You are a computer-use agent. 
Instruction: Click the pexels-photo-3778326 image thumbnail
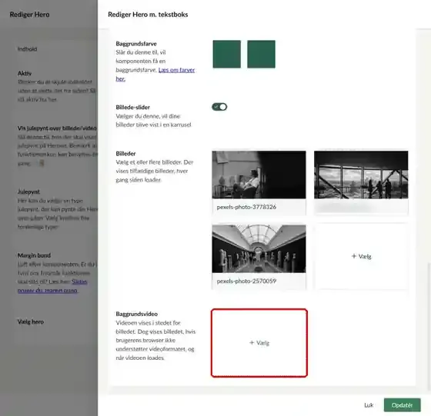pyautogui.click(x=259, y=175)
